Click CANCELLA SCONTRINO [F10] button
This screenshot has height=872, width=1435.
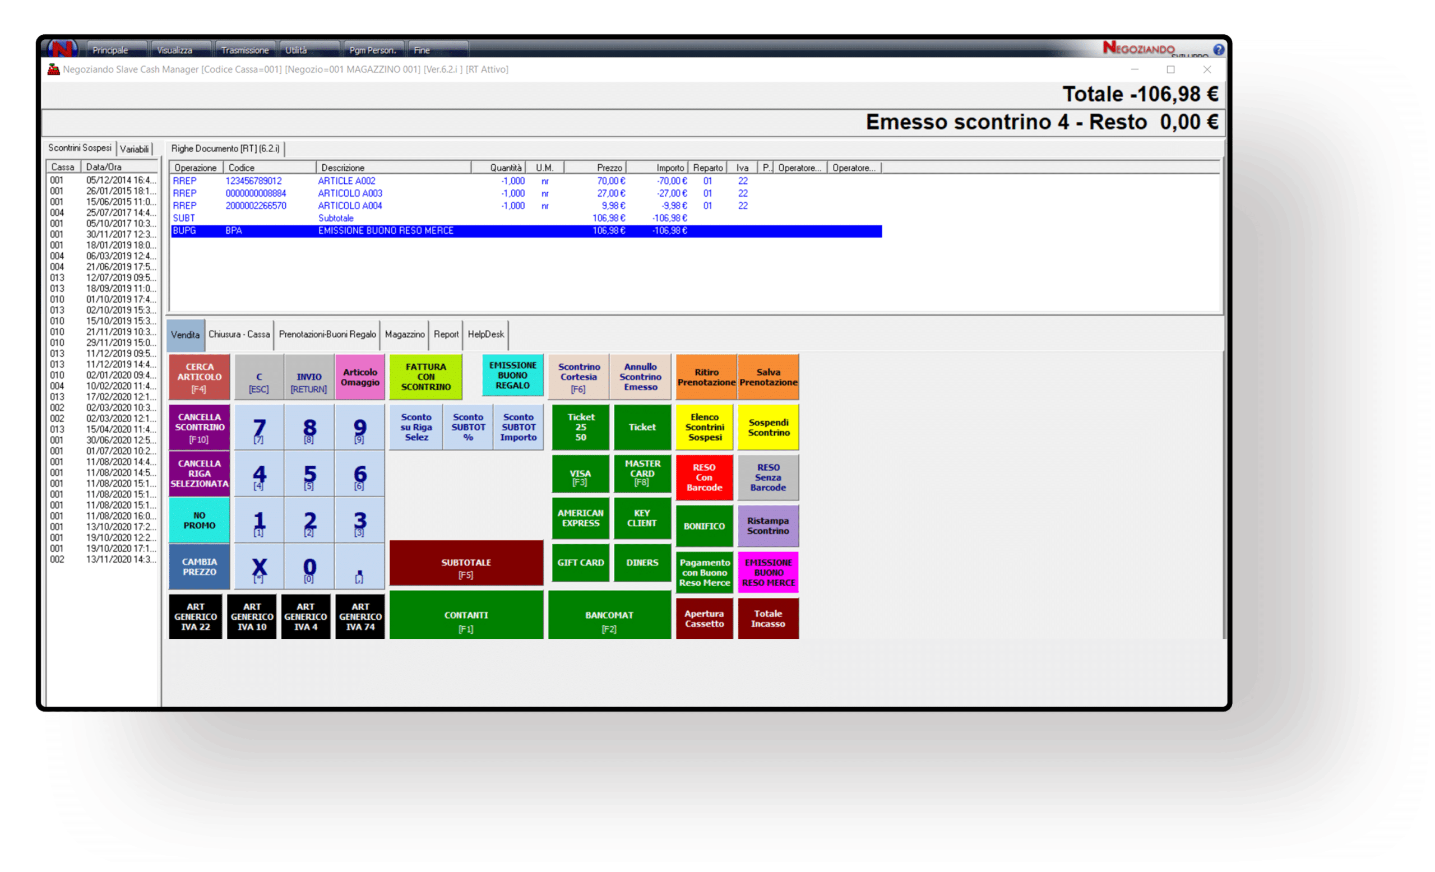click(x=199, y=427)
